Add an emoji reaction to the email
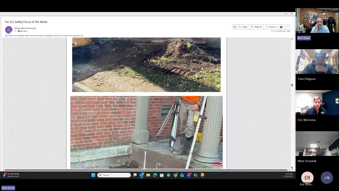Viewport: 339px width, 191px height. [235, 27]
